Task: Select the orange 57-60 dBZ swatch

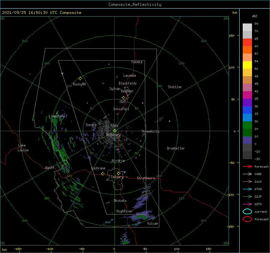Action: coord(247,50)
